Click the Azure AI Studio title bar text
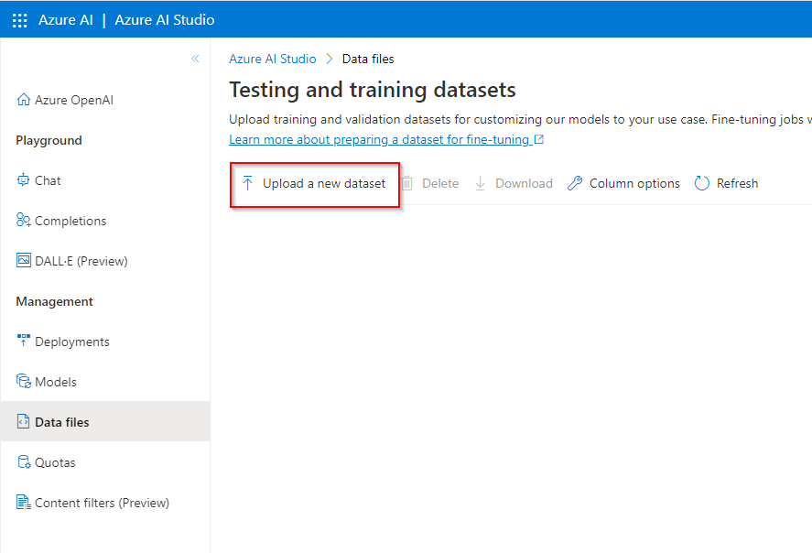The height and width of the screenshot is (553, 812). click(164, 18)
